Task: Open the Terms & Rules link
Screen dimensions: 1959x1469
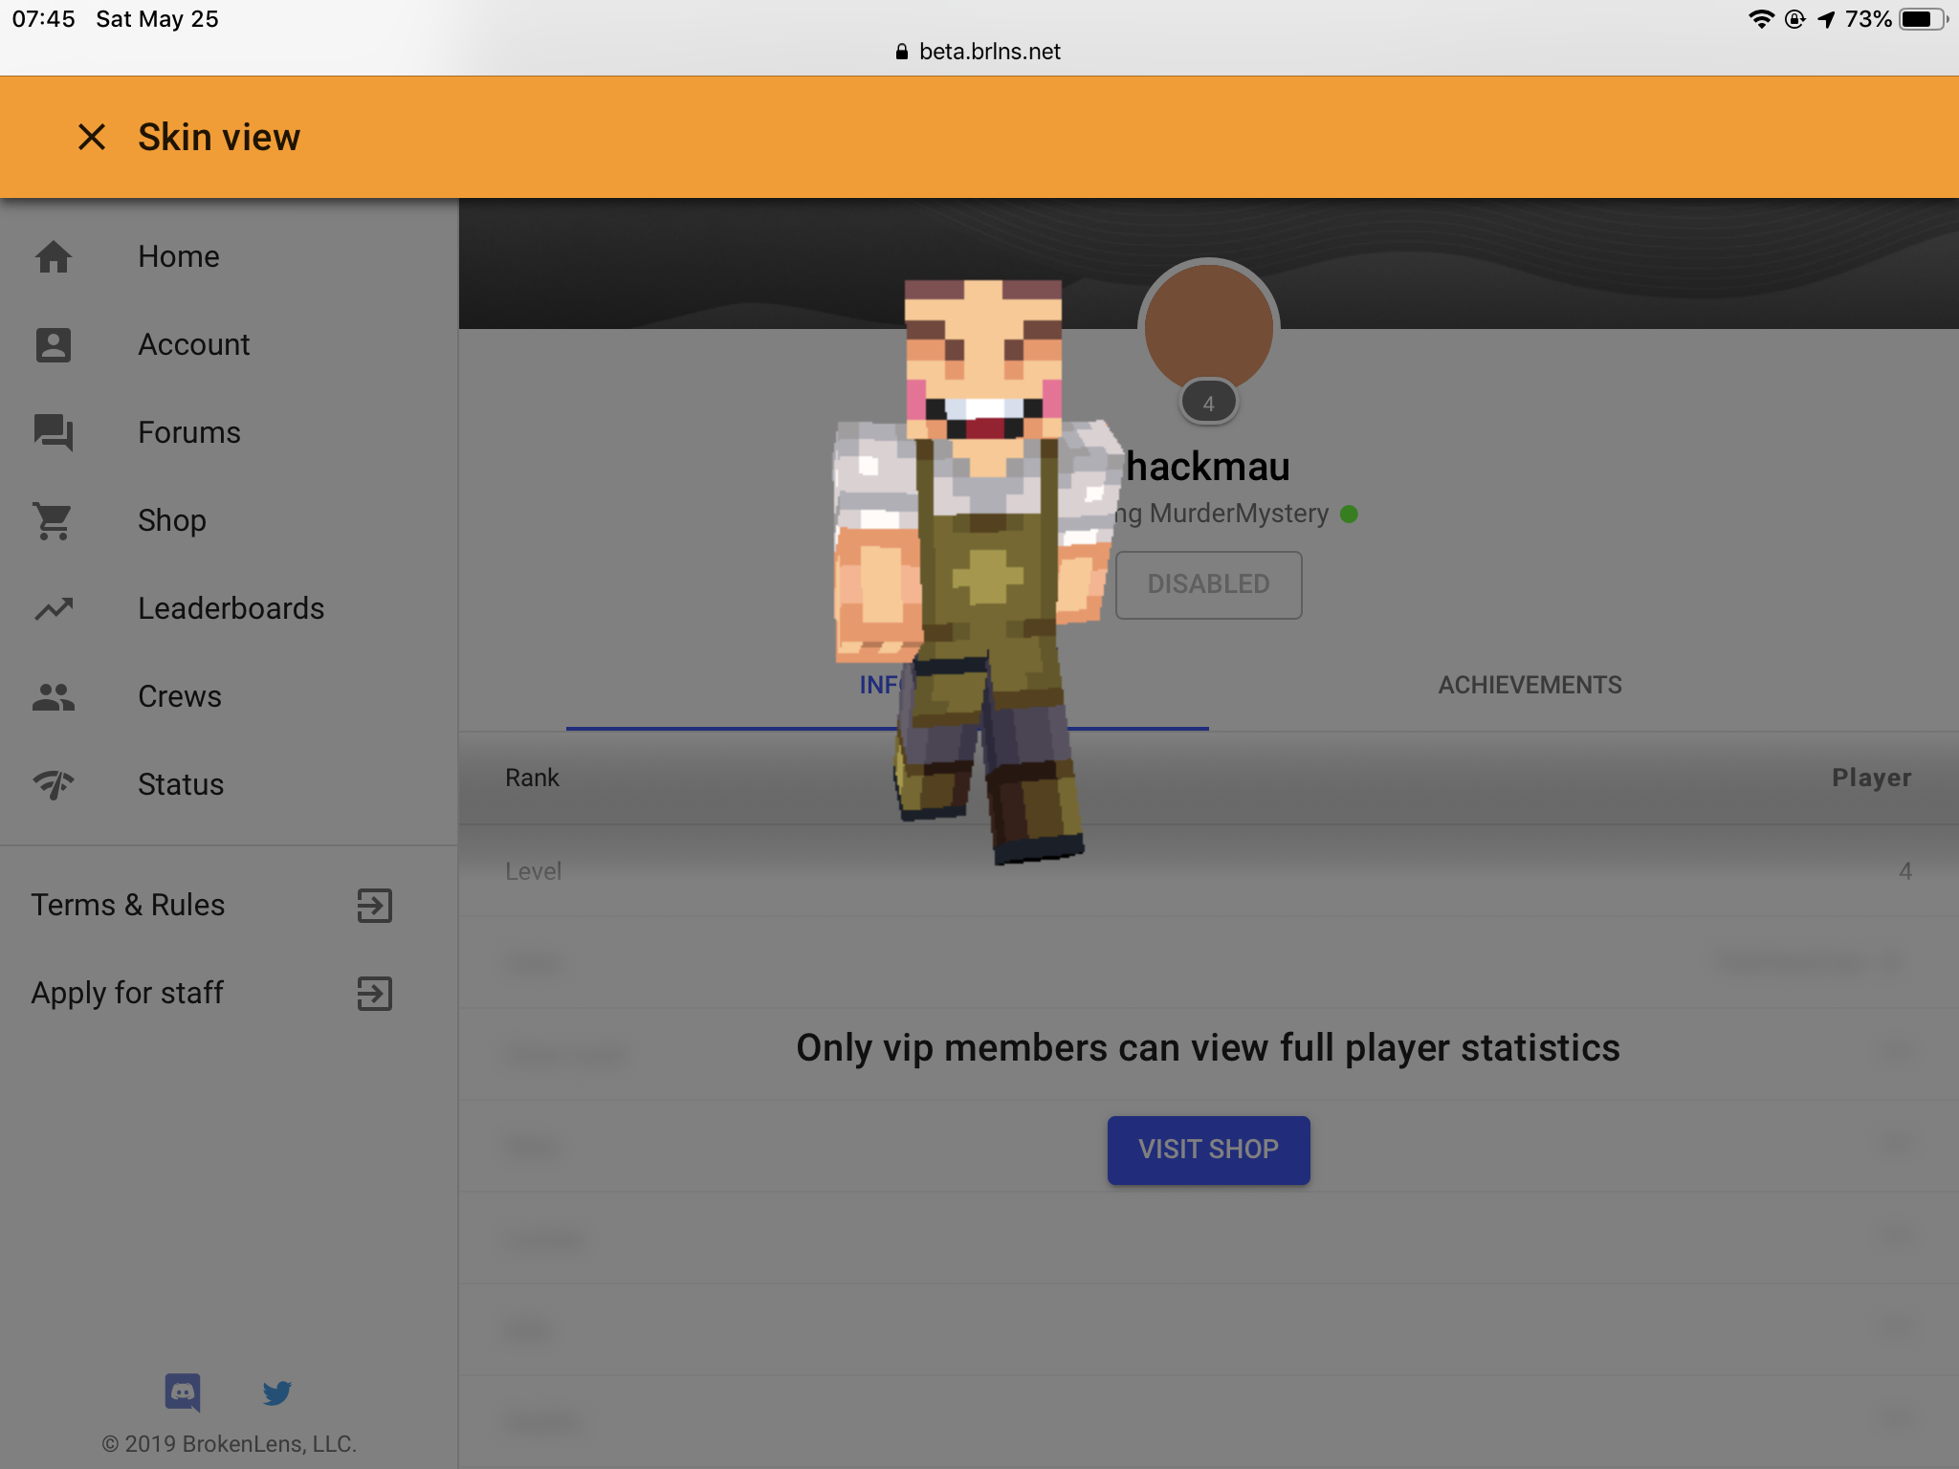Action: pyautogui.click(x=128, y=905)
